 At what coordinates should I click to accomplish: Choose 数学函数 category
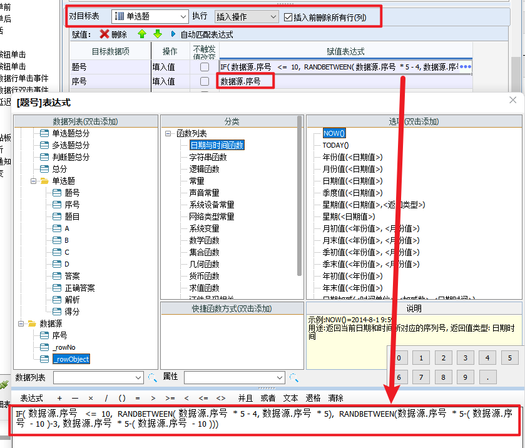click(204, 240)
